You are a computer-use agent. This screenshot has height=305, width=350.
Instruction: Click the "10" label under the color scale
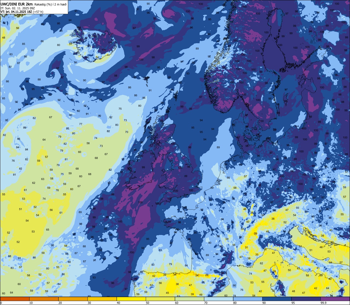click(x=31, y=303)
